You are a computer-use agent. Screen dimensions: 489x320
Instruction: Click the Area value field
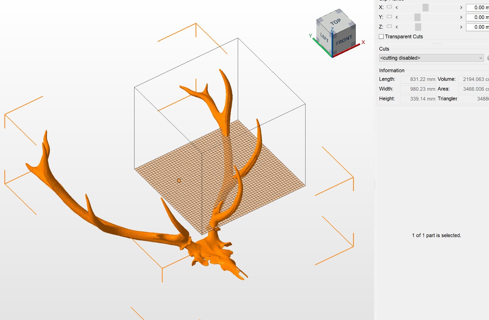474,89
